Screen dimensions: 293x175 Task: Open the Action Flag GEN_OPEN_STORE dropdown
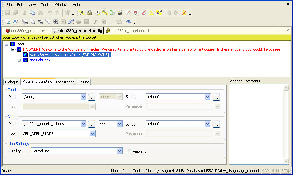[x=92, y=134]
